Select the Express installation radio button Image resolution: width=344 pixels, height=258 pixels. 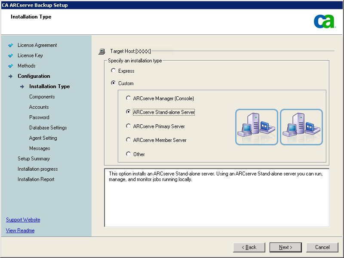pyautogui.click(x=114, y=71)
